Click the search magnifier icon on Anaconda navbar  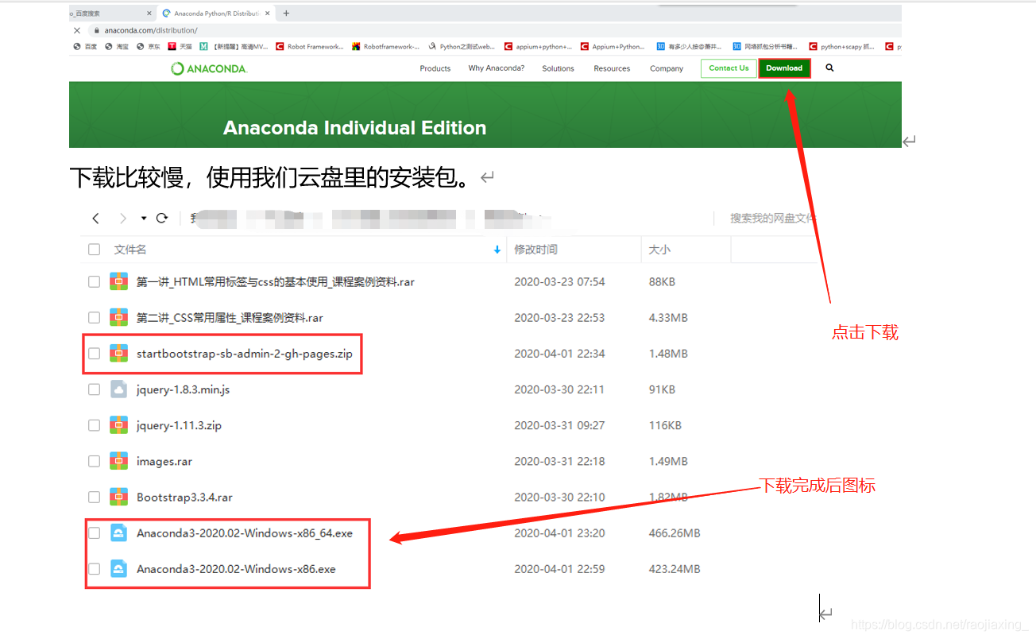(829, 68)
